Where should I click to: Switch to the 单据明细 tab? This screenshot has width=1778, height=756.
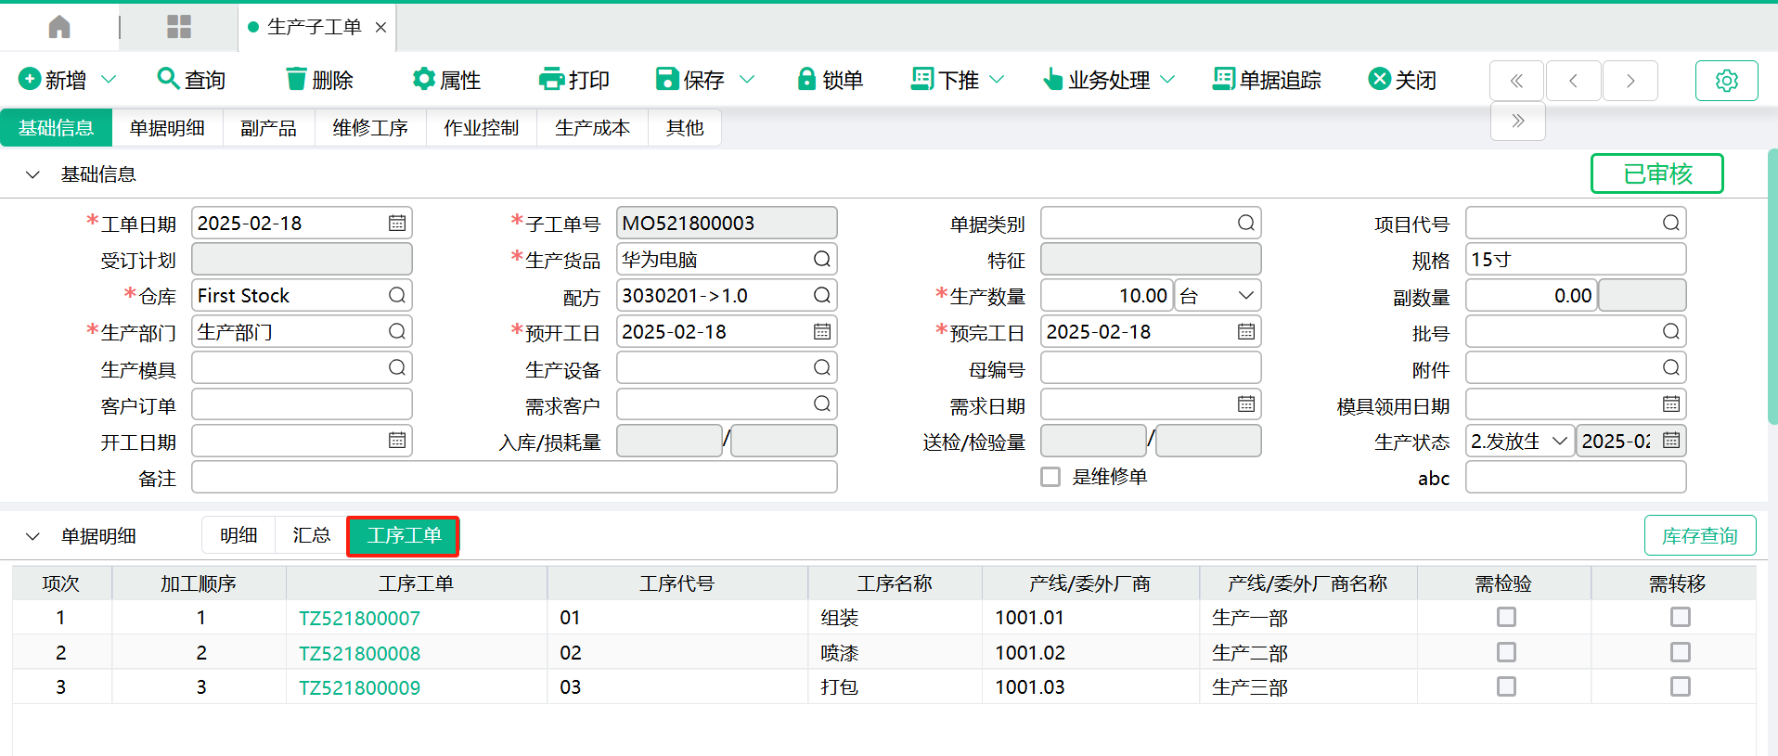click(x=167, y=128)
